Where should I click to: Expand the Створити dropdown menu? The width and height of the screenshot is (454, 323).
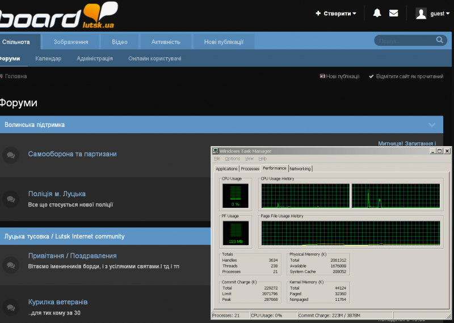pos(337,14)
